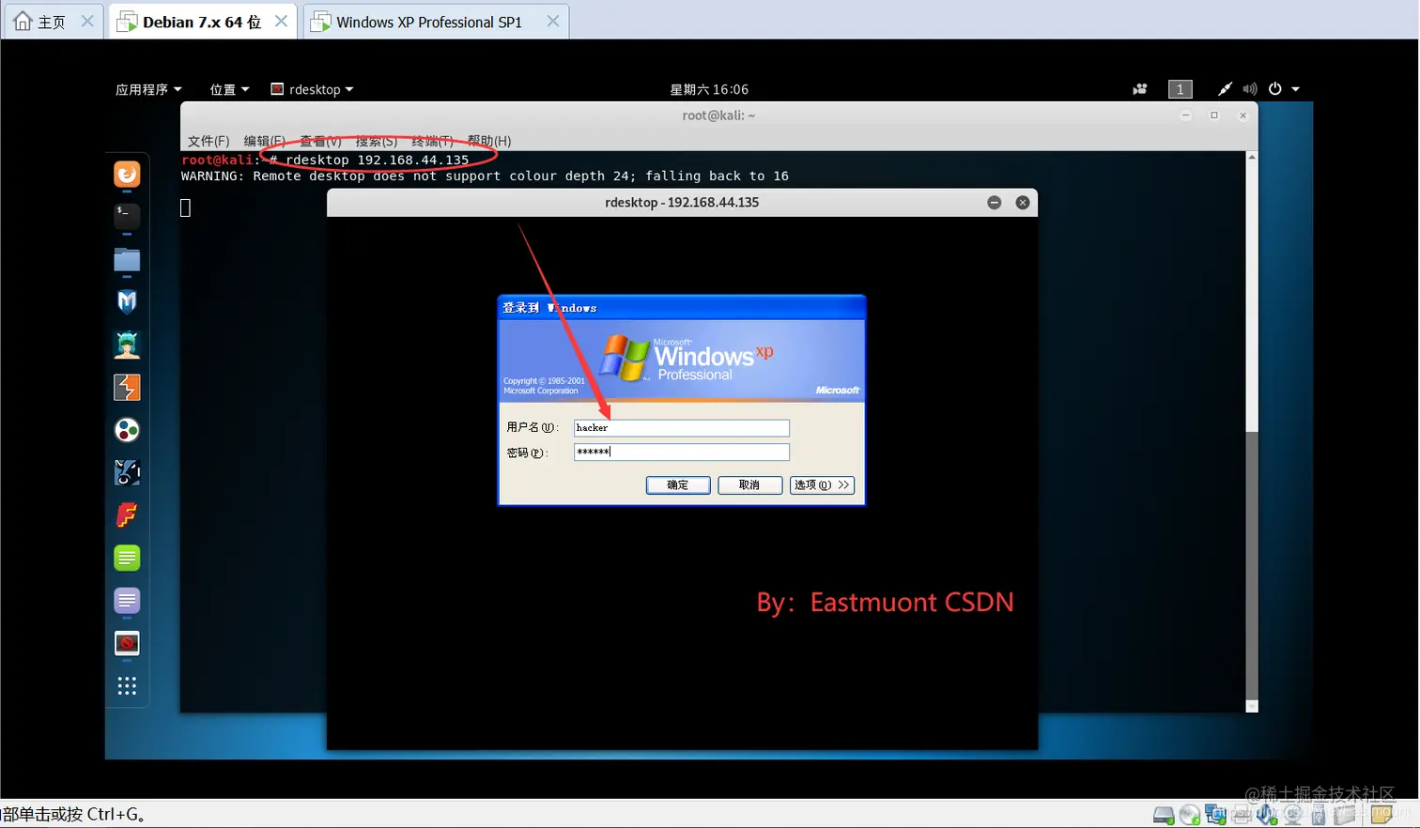The height and width of the screenshot is (828, 1420).
Task: Click the VMware printer status icon
Action: coord(1242,815)
